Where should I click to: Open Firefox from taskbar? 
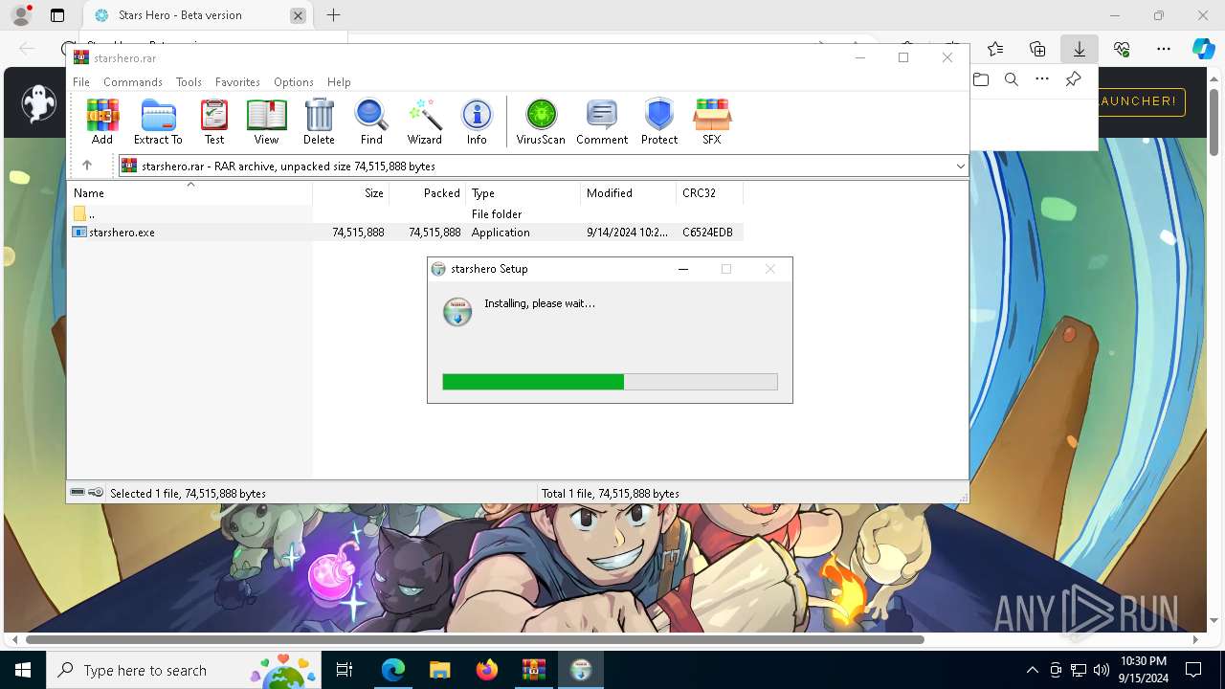[x=486, y=670]
